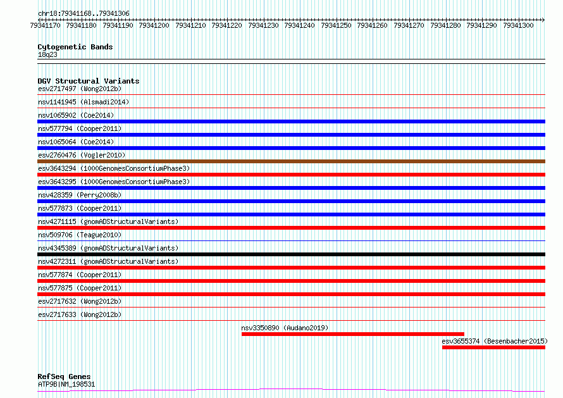
Task: Click the red esv3655374 variant bar
Action: pos(493,347)
